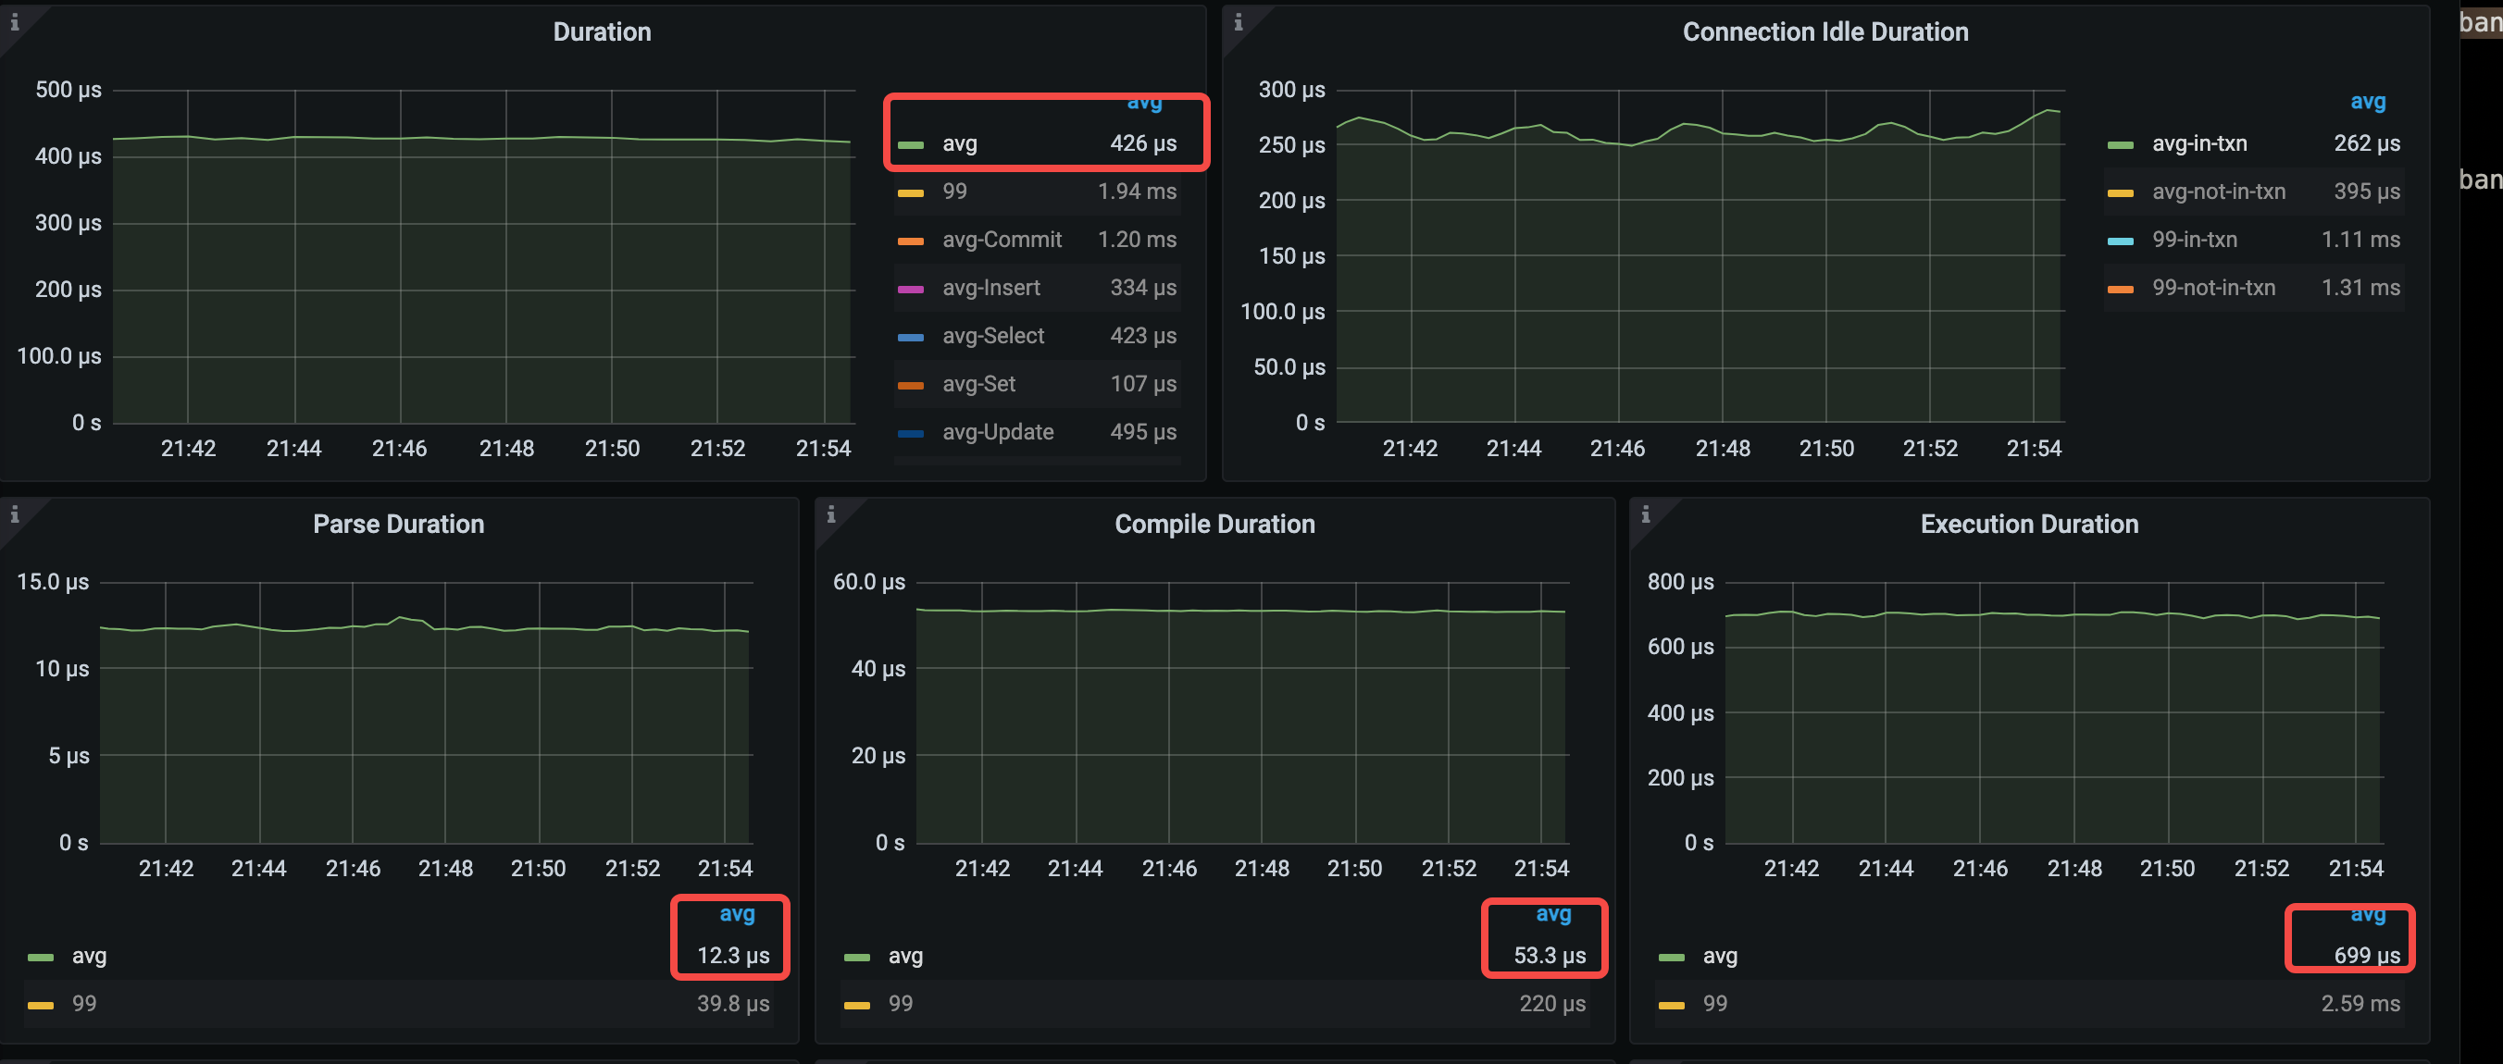
Task: Open info icon of Duration panel
Action: [x=15, y=22]
